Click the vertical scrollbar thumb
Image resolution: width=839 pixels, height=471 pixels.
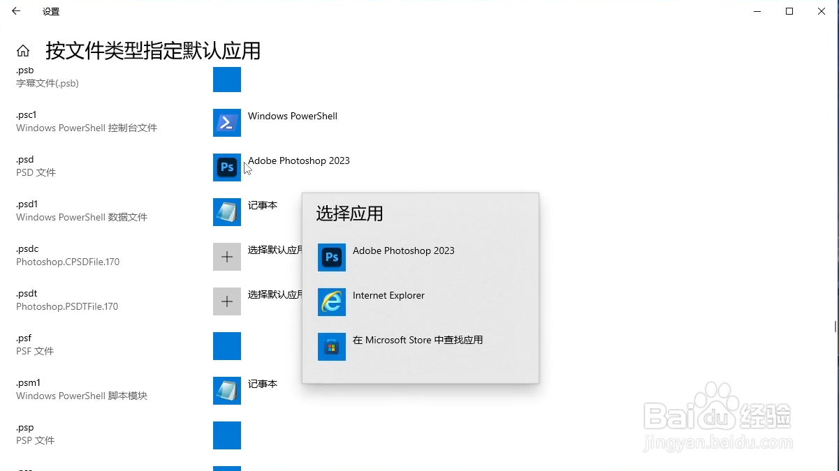(x=836, y=327)
